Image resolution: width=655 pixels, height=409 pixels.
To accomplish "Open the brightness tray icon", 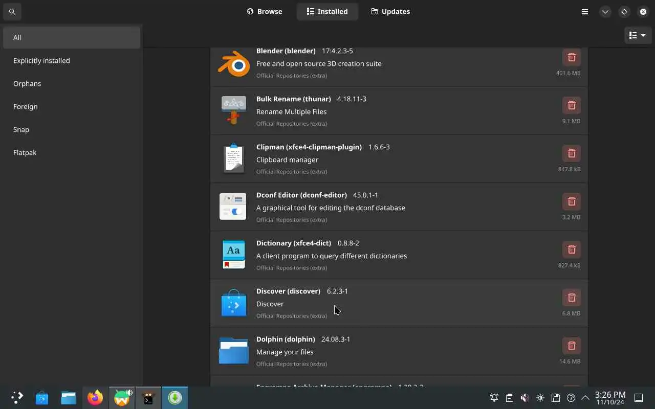I will tap(540, 398).
